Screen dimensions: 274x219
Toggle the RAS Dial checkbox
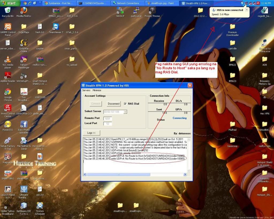pyautogui.click(x=125, y=104)
